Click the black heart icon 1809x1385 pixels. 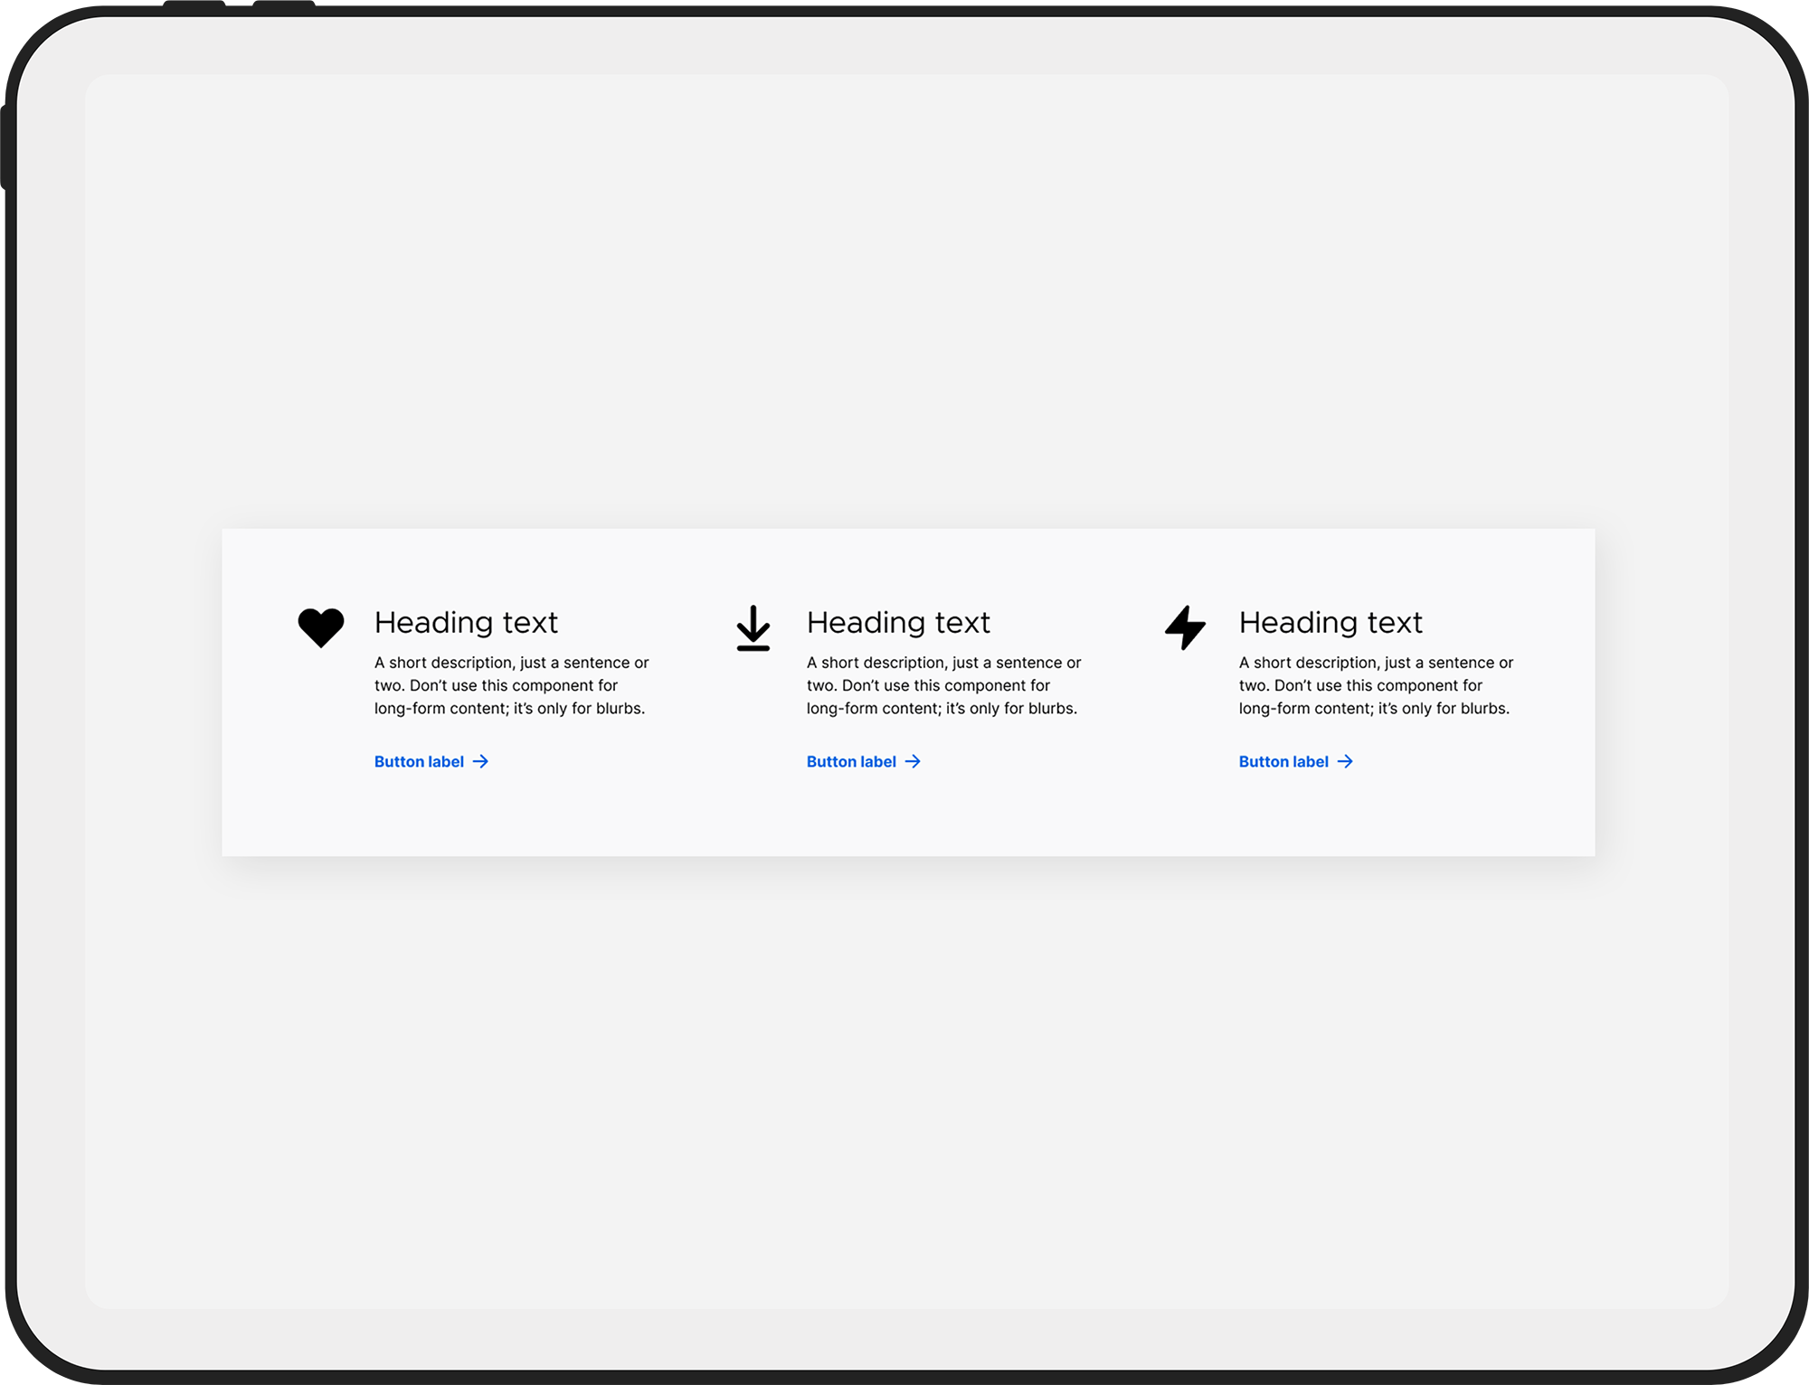click(321, 627)
